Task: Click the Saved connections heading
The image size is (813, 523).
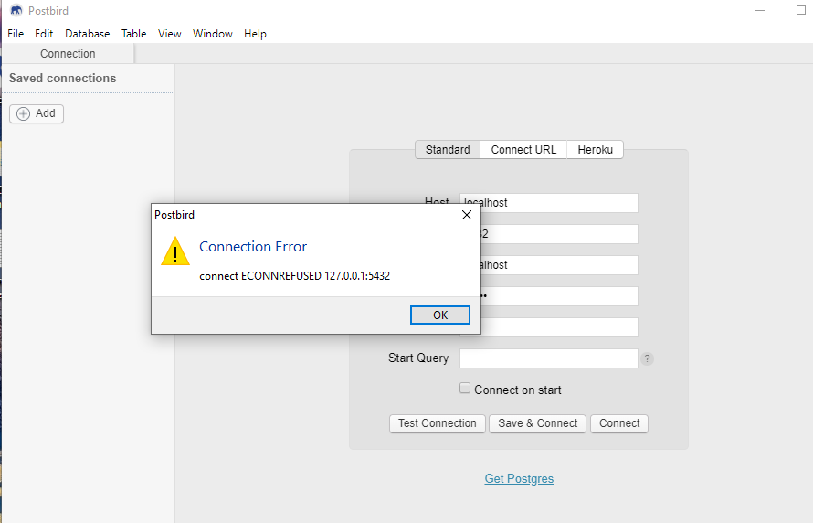Action: [x=63, y=79]
